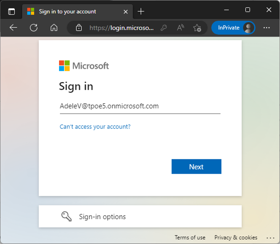Click the Microsoft logo
The width and height of the screenshot is (280, 244).
[x=84, y=66]
